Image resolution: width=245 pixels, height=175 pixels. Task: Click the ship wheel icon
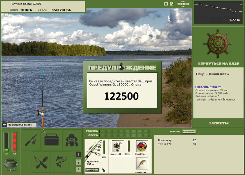218,44
